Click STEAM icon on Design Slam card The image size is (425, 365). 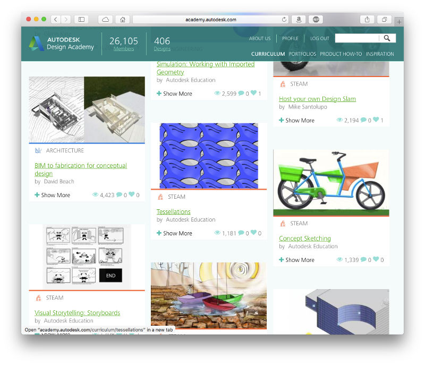(283, 84)
